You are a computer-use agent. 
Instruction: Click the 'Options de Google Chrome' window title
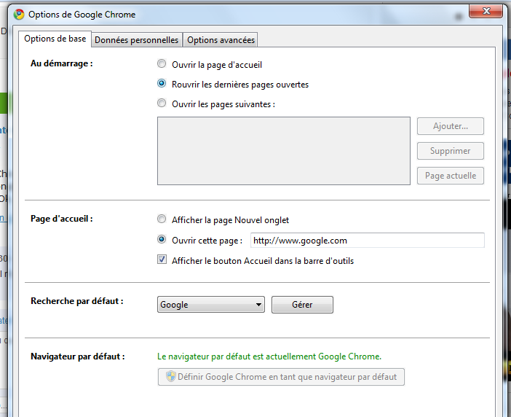[82, 15]
